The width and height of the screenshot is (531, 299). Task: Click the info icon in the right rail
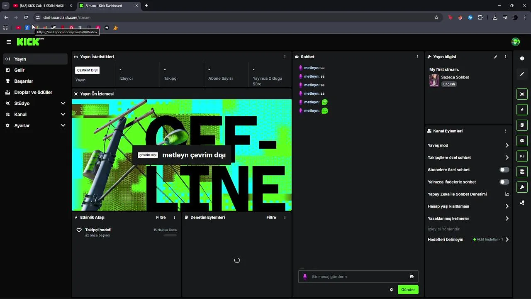click(x=522, y=59)
